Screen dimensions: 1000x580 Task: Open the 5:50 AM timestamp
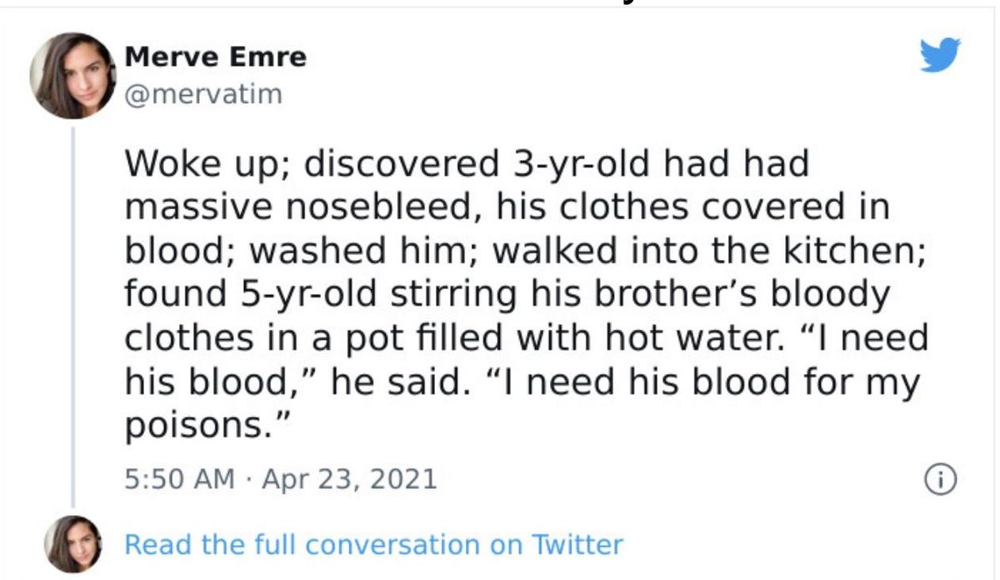click(180, 479)
